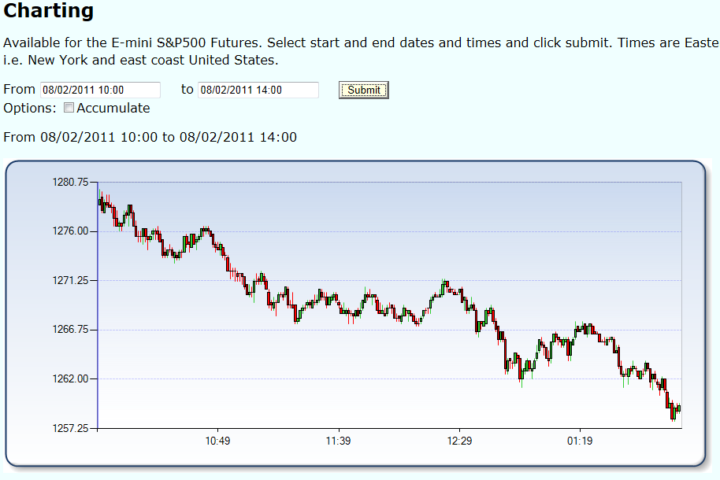Viewport: 720px width, 480px height.
Task: Click the 10:49 time axis label
Action: coord(217,441)
